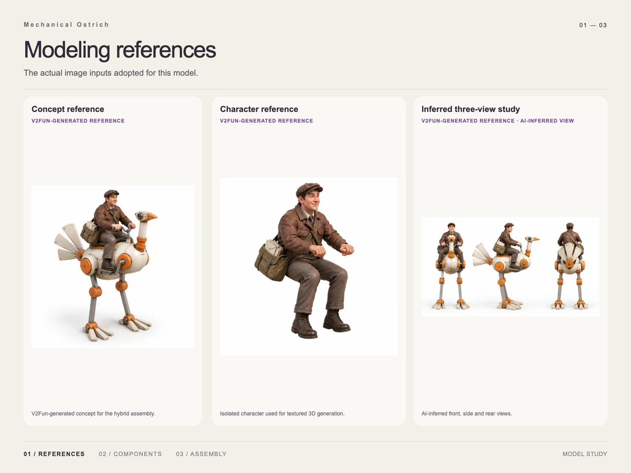Click the '01 — 03' page counter
This screenshot has height=473, width=631.
coord(593,25)
